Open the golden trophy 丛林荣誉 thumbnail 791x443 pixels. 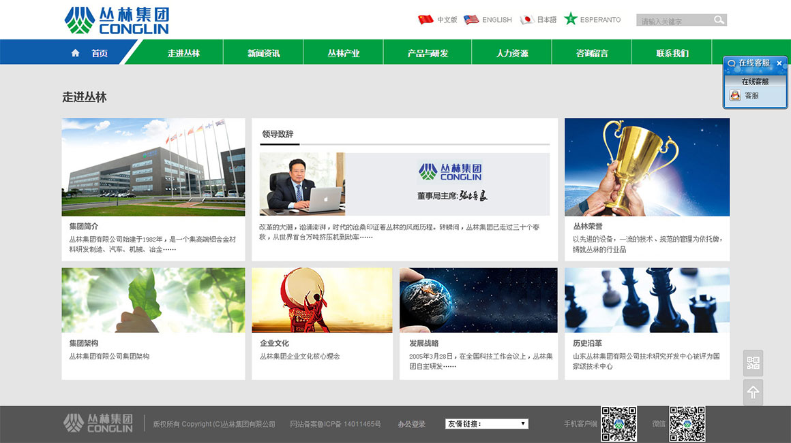pyautogui.click(x=646, y=167)
